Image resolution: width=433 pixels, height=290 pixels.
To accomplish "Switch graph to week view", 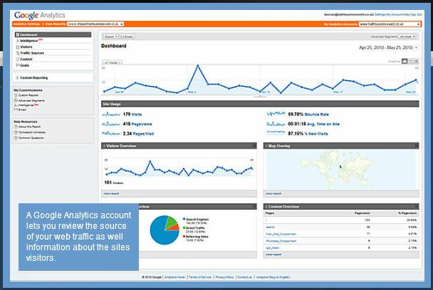I will 411,61.
